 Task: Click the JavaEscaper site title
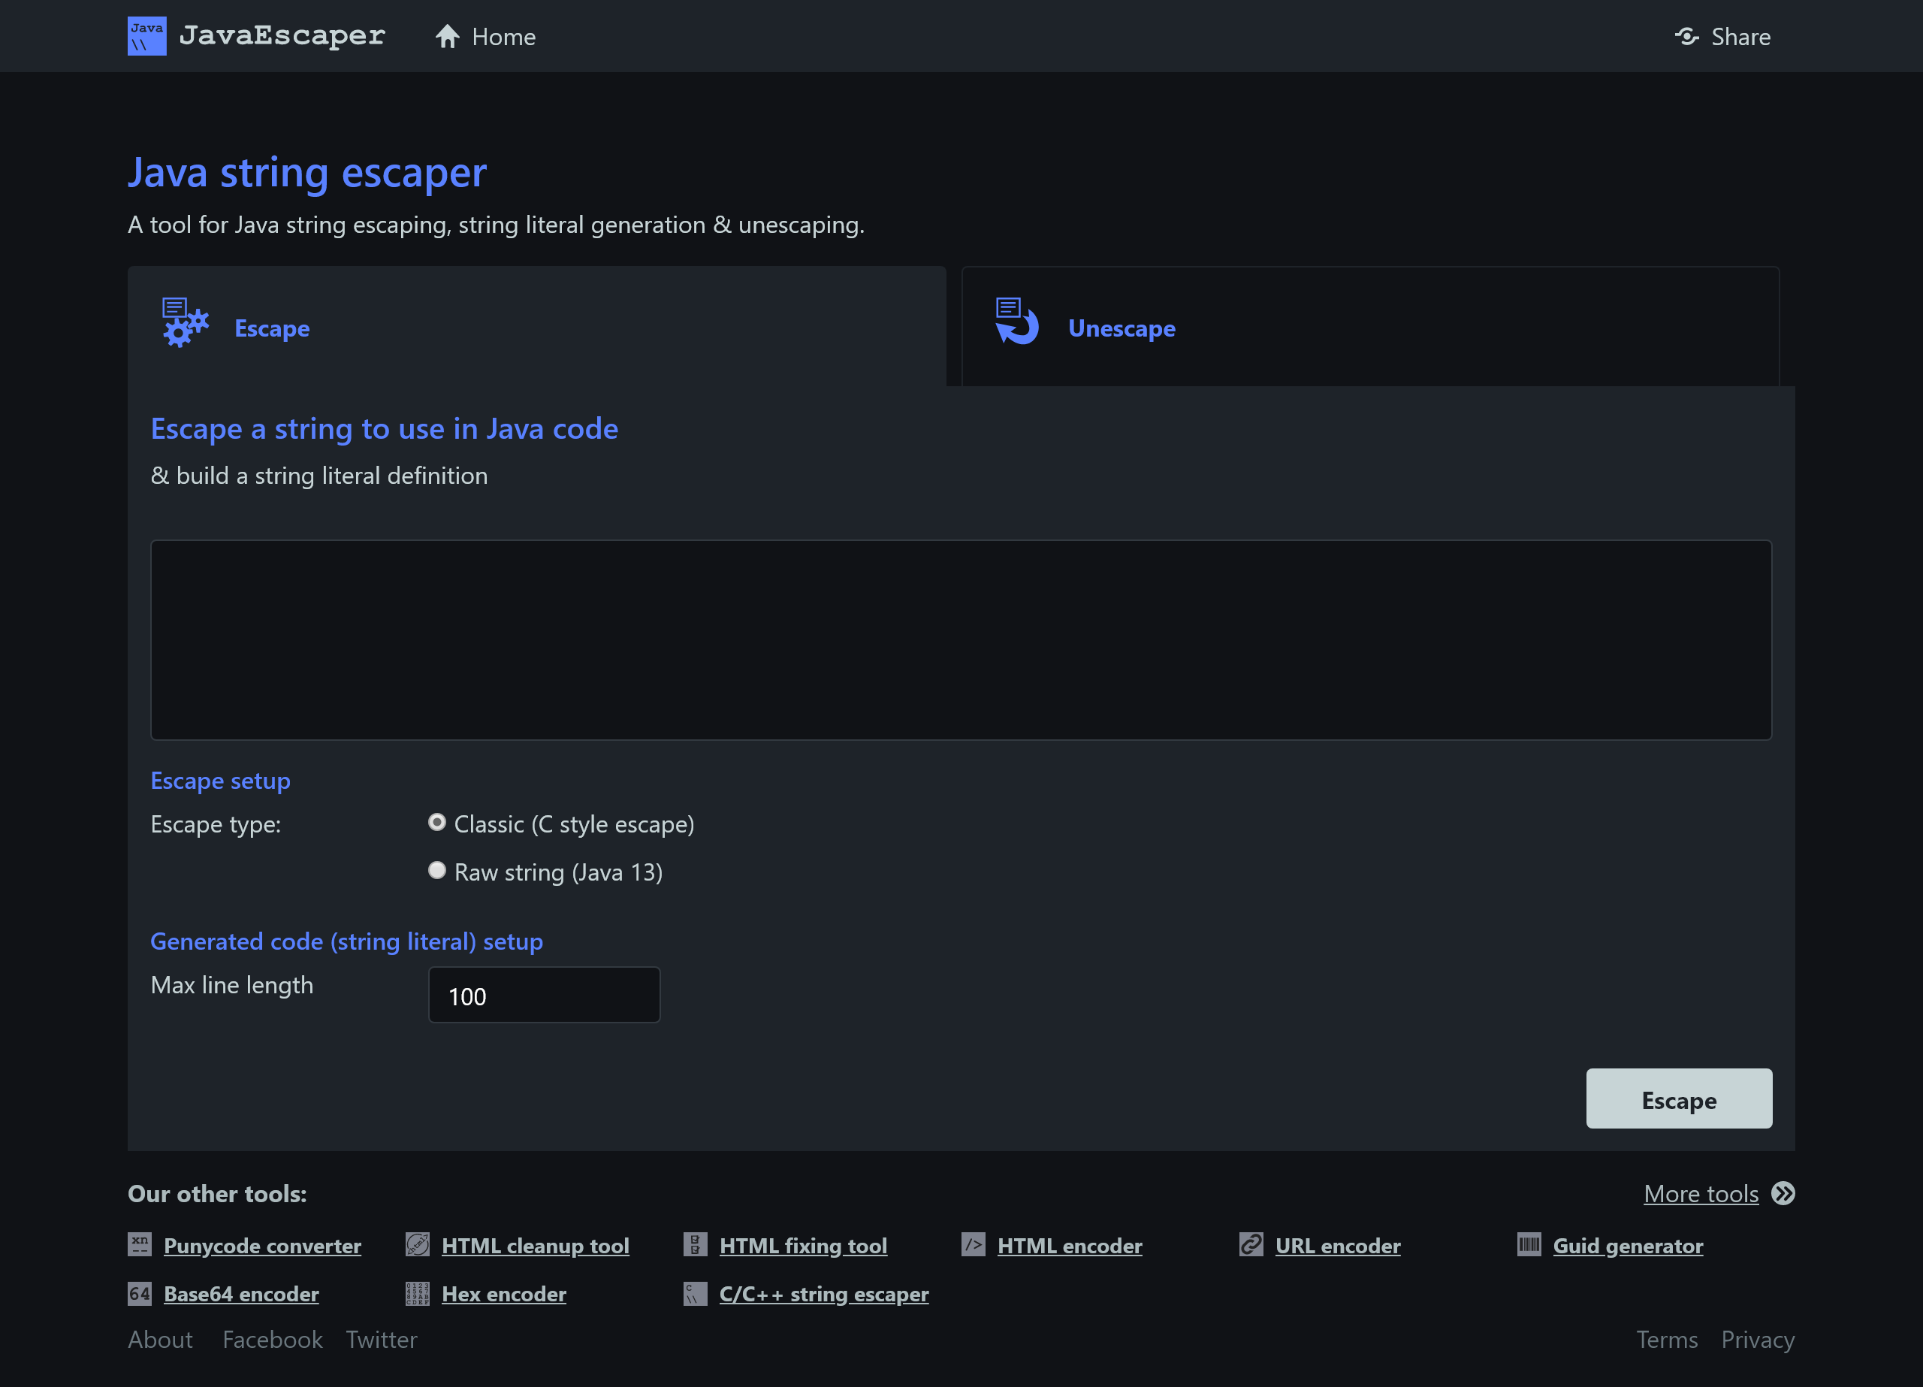tap(282, 35)
